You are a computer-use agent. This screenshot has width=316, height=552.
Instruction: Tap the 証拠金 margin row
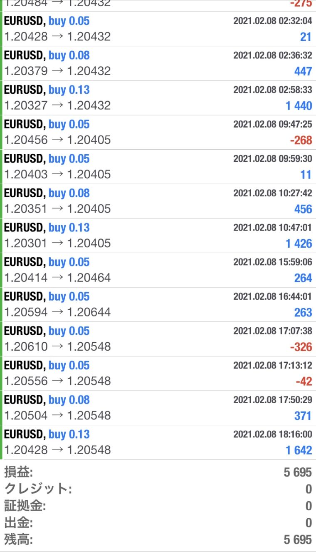tap(158, 506)
